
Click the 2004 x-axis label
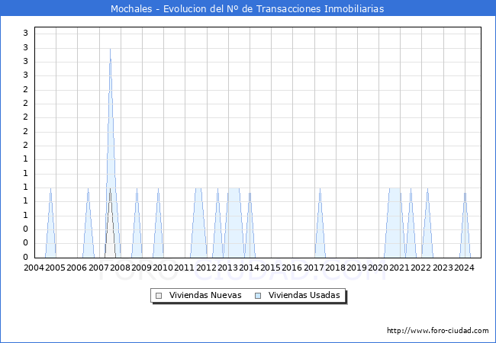(x=34, y=268)
